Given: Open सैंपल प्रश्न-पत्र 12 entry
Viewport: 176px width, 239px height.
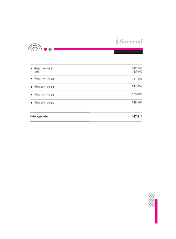Looking at the screenshot, I should pyautogui.click(x=44, y=79).
